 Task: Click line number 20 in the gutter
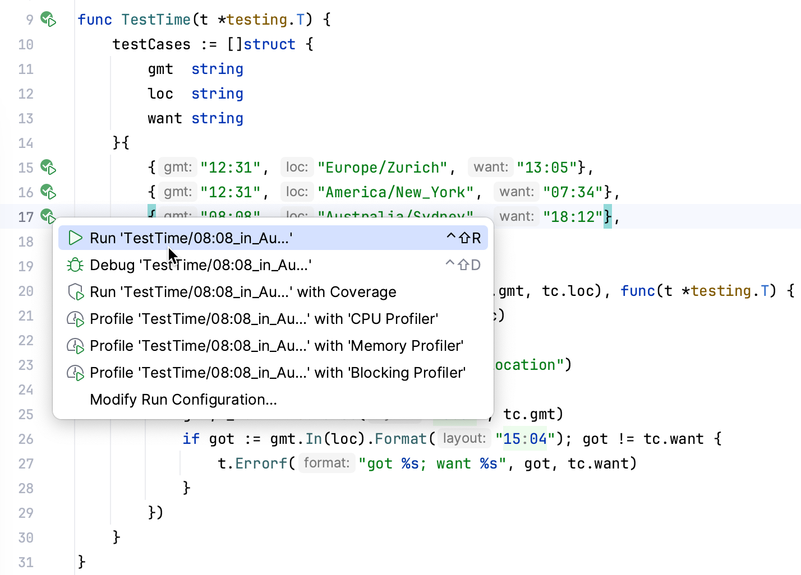pyautogui.click(x=26, y=291)
